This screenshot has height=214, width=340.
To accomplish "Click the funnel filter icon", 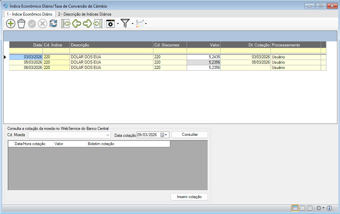I will (x=125, y=24).
